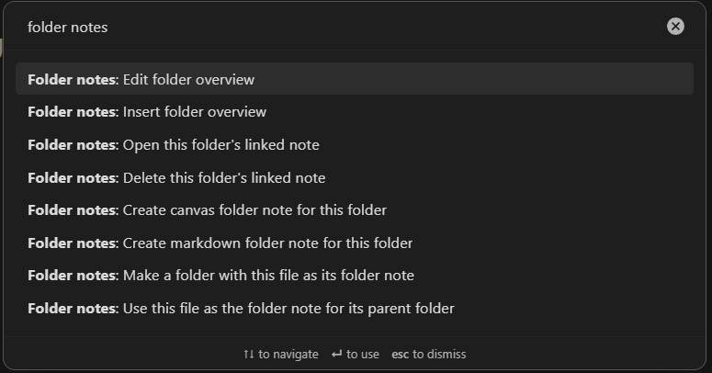712x373 pixels.
Task: Focus the 'folder notes' search input
Action: click(341, 28)
